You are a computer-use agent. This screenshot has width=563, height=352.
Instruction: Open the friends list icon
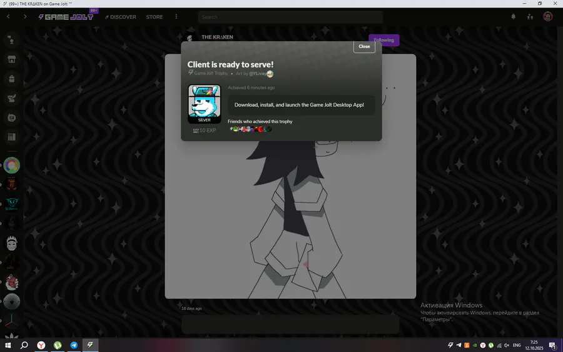pos(530,16)
